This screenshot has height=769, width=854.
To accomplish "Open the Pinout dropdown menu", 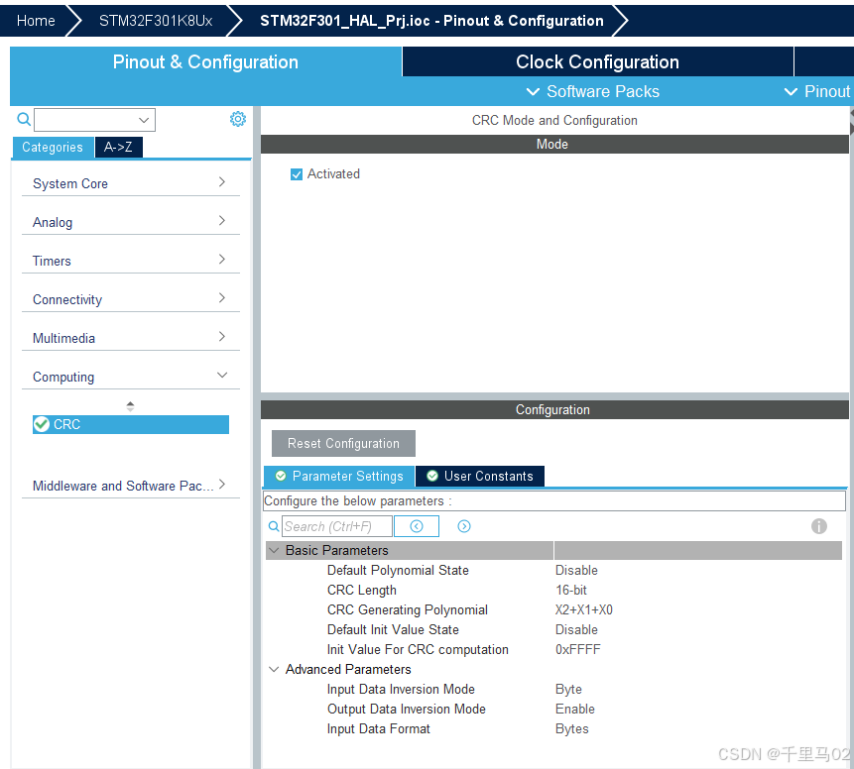I will click(x=817, y=91).
